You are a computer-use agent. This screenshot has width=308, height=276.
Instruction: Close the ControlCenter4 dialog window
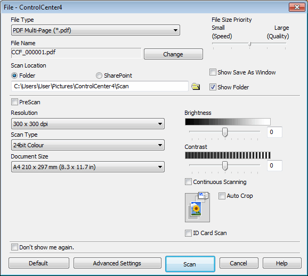pos(297,7)
